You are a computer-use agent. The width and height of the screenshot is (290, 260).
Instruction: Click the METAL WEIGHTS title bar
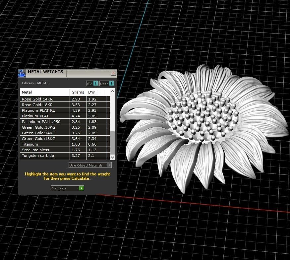pyautogui.click(x=68, y=73)
